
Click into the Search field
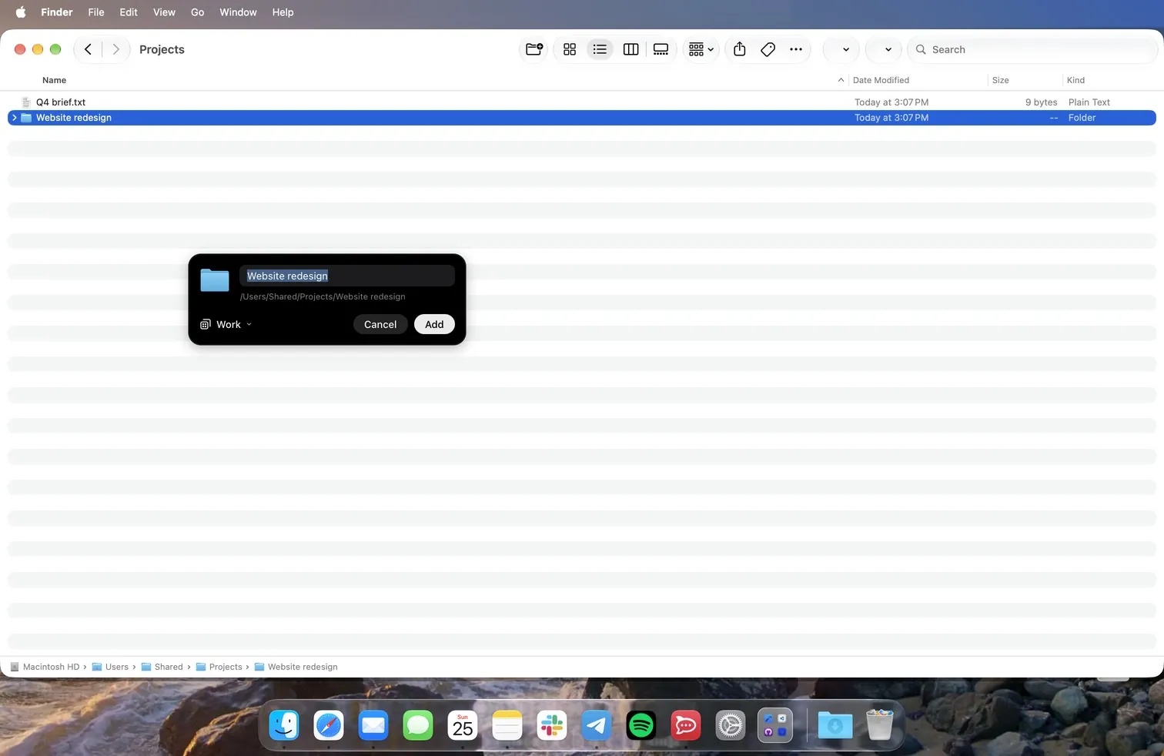coord(1032,49)
